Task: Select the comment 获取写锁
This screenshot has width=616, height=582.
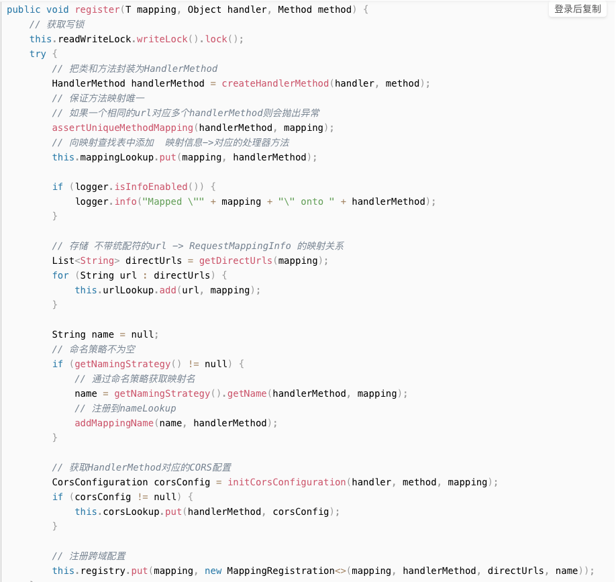Action: [57, 24]
